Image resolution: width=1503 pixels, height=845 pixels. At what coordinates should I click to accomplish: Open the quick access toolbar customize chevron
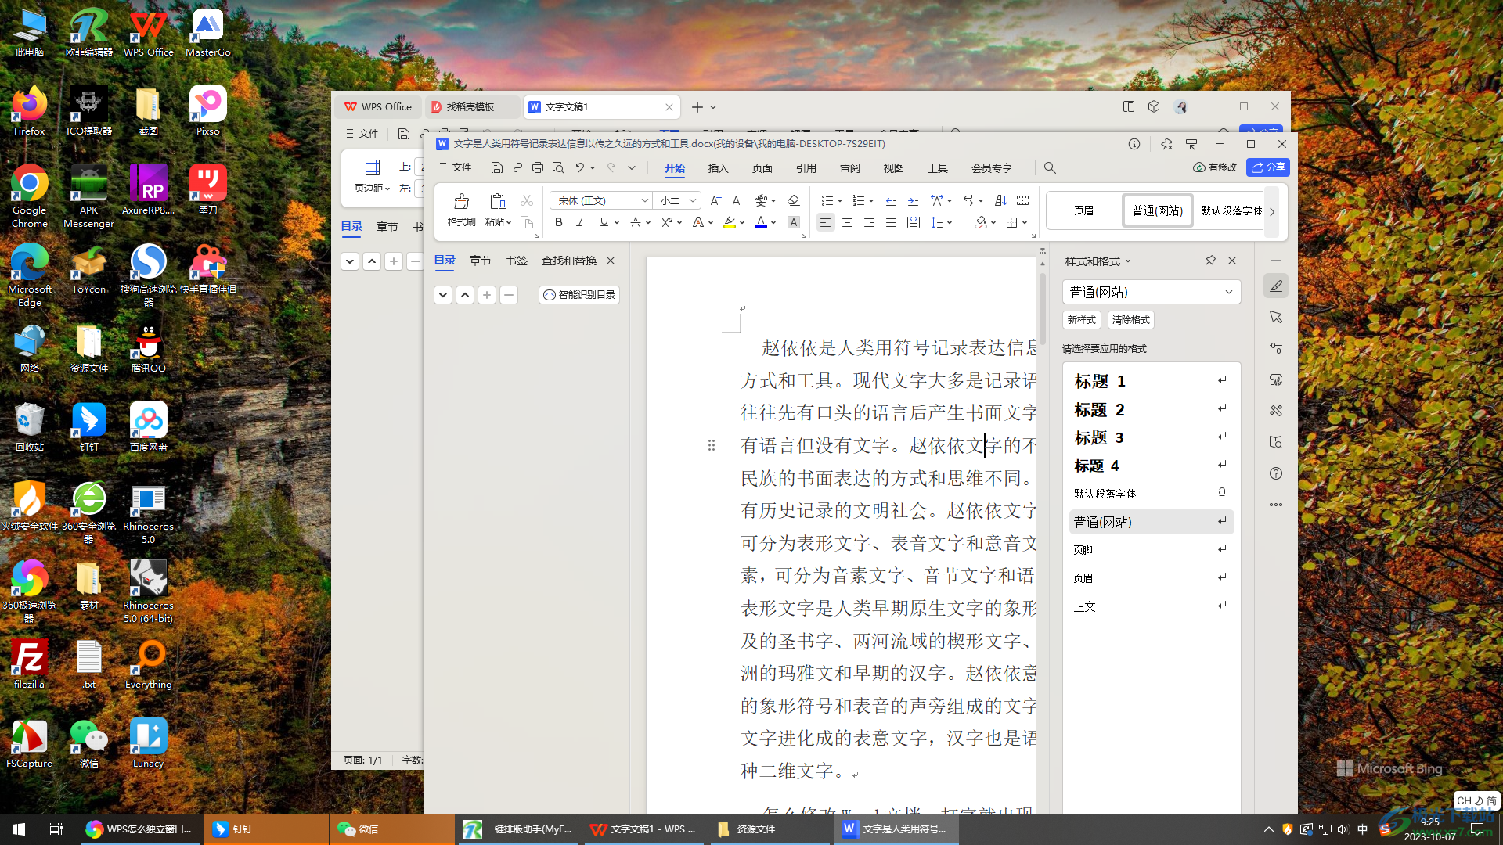632,167
